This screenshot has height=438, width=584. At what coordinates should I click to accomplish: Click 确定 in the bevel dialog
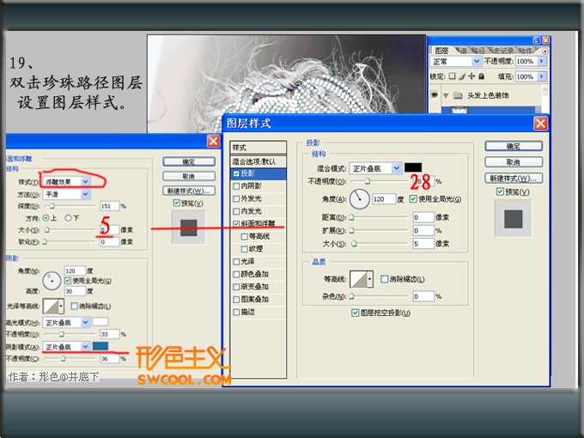pyautogui.click(x=189, y=161)
